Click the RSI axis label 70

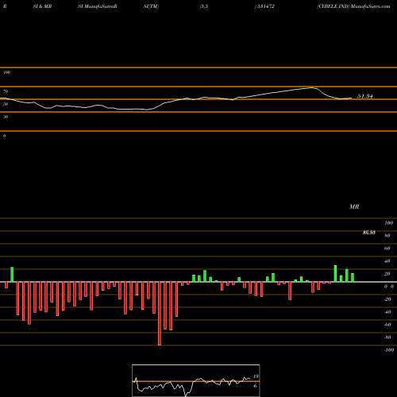point(6,91)
